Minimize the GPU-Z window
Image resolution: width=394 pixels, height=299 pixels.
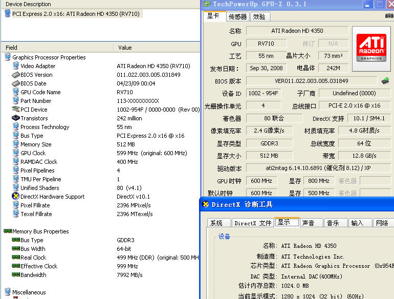367,4
